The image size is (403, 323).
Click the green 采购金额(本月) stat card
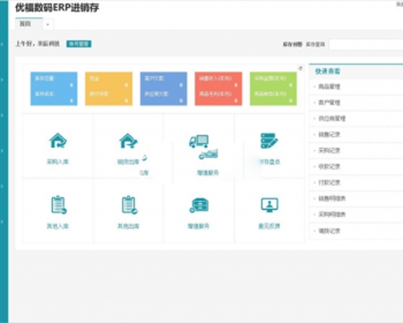coord(273,89)
